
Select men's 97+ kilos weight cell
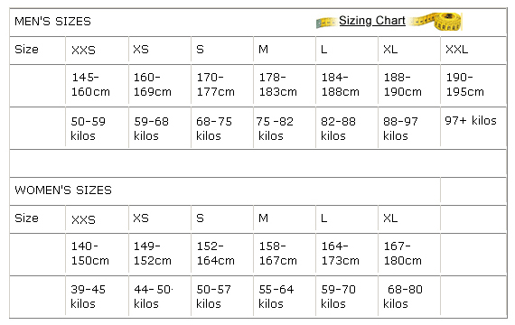click(x=471, y=120)
